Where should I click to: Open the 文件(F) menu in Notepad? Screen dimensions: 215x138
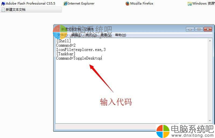tap(62, 35)
